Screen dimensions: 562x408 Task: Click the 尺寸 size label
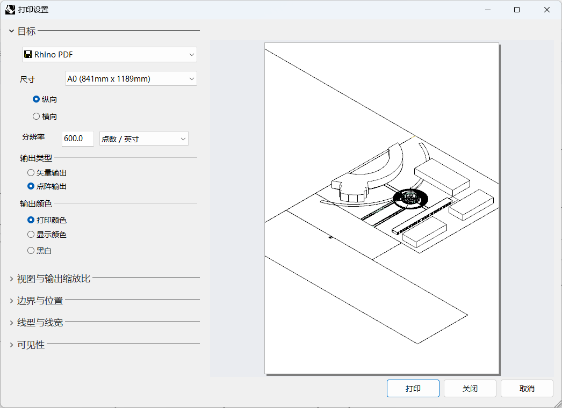(x=27, y=79)
